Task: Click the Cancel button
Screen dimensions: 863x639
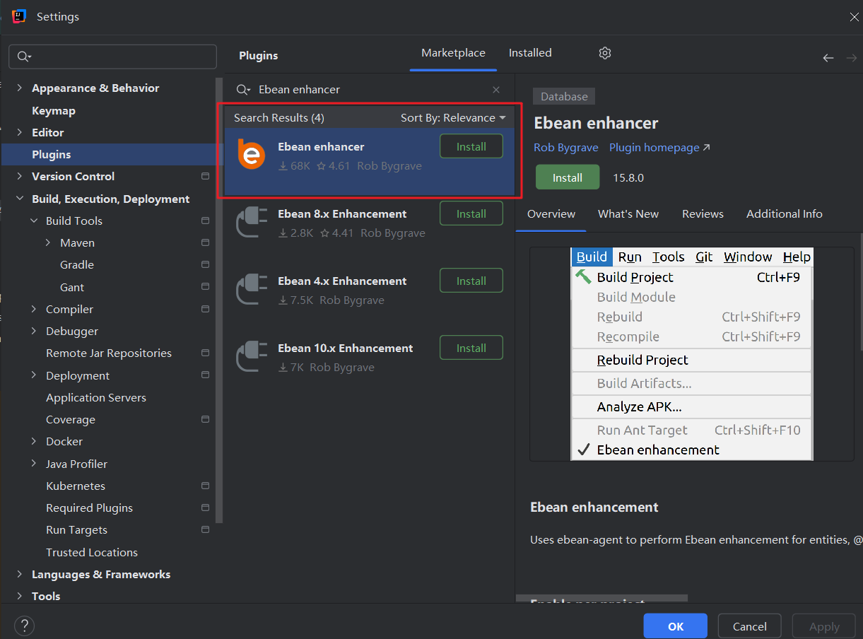Action: tap(750, 626)
